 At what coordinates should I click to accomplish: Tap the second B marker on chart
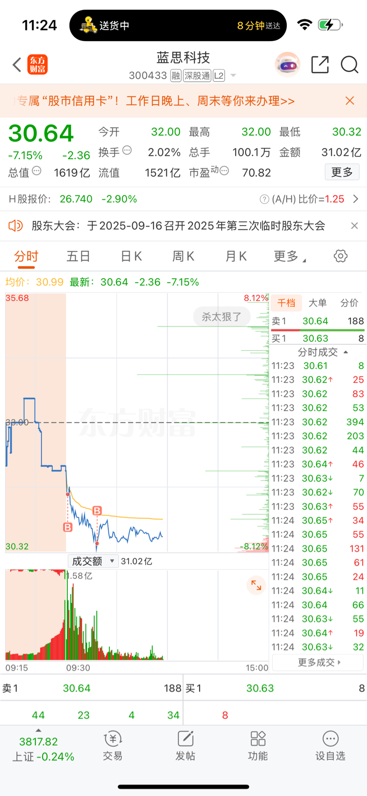pos(97,511)
